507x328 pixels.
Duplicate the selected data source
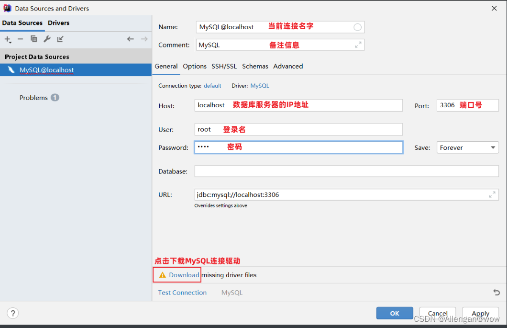coord(33,39)
